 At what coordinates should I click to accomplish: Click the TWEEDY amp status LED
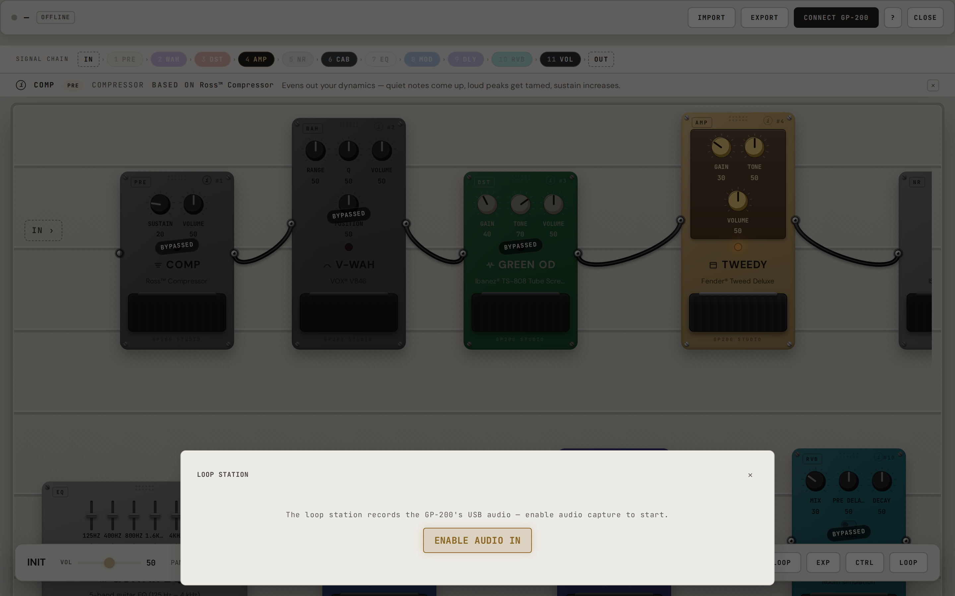pyautogui.click(x=737, y=247)
